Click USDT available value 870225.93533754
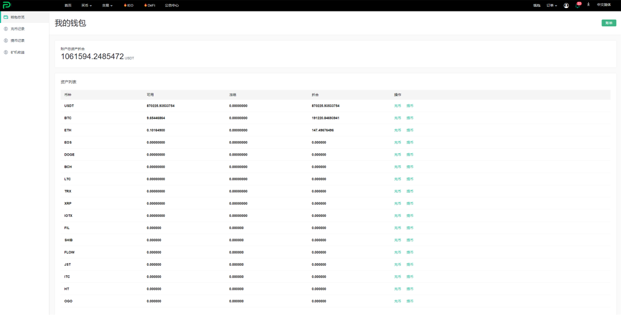621x315 pixels. 160,106
